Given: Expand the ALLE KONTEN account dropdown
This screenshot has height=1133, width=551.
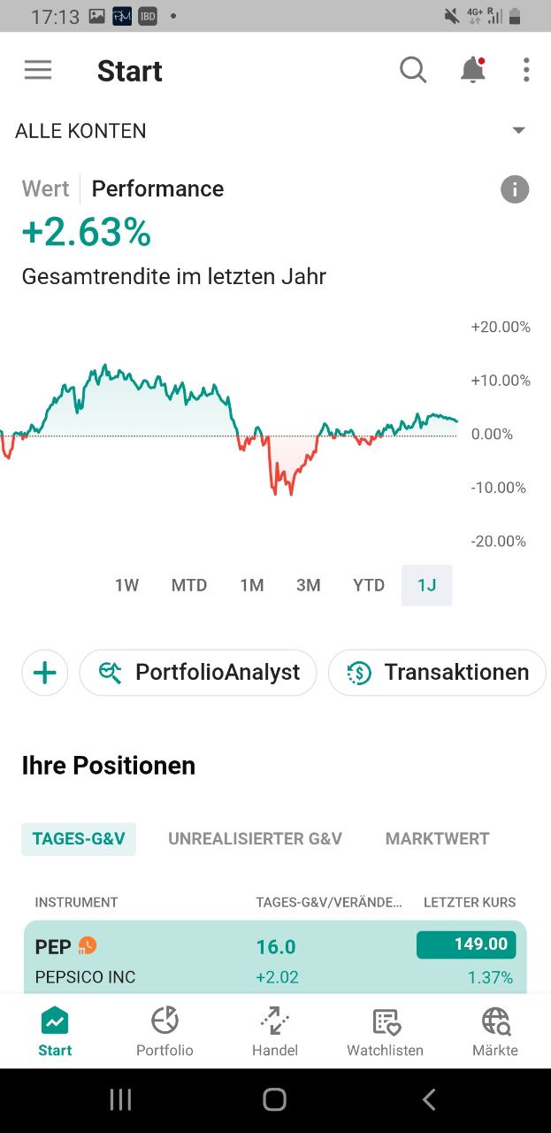Looking at the screenshot, I should pos(518,131).
